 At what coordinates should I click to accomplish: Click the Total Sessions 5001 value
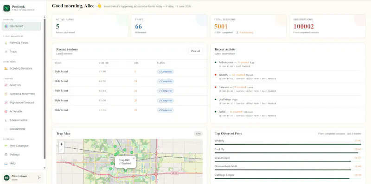(221, 26)
